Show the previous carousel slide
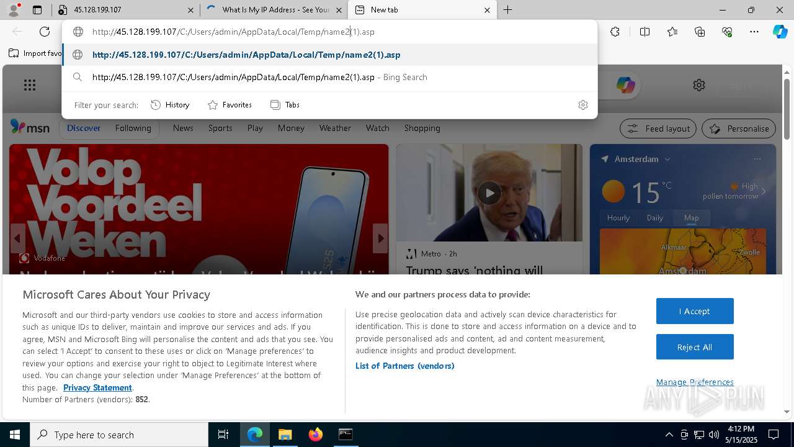Screen dimensions: 794x447 tap(17, 238)
